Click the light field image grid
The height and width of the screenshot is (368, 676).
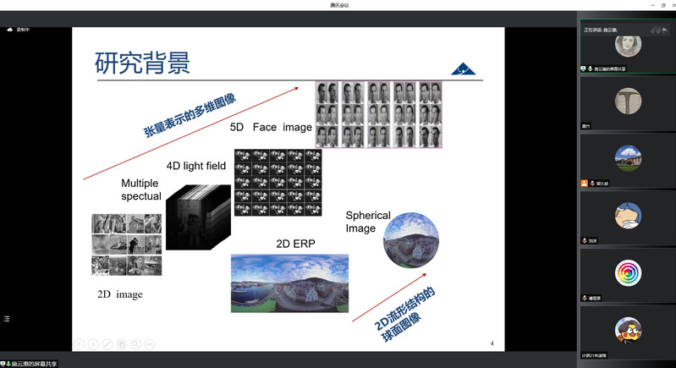(x=278, y=183)
